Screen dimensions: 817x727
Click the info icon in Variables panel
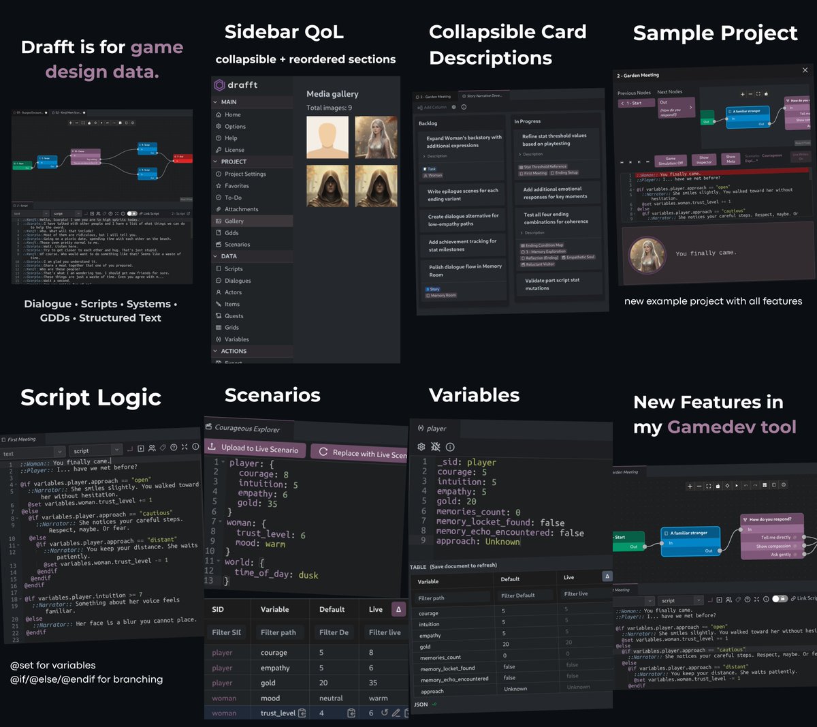[450, 446]
